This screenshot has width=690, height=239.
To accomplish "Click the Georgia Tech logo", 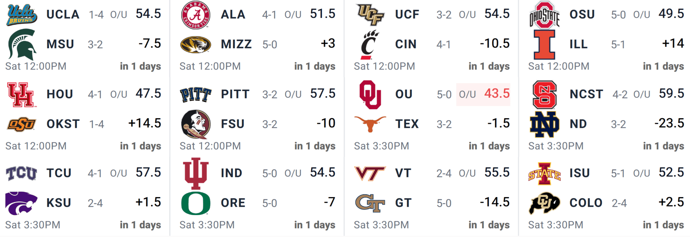I will point(370,203).
